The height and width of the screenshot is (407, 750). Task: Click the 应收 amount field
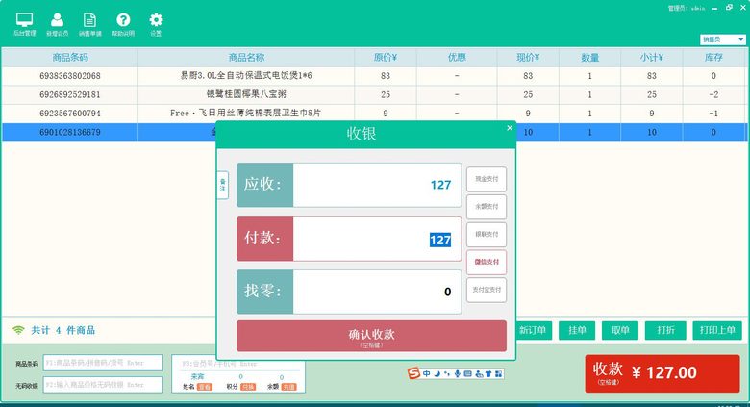coord(377,185)
